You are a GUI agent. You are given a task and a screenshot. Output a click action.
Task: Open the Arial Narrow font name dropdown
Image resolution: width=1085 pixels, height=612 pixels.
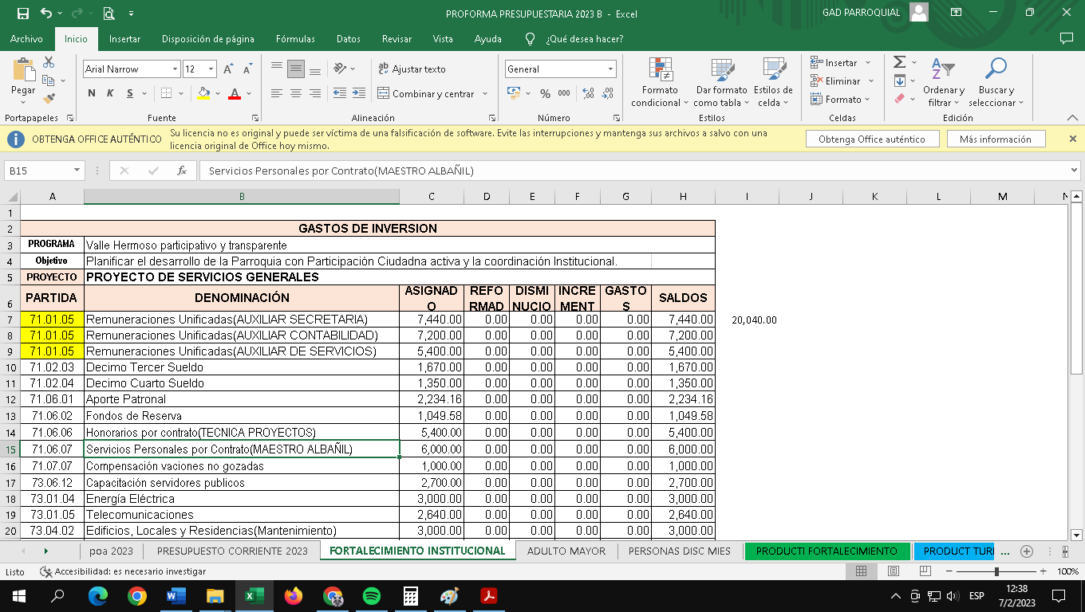coord(175,69)
